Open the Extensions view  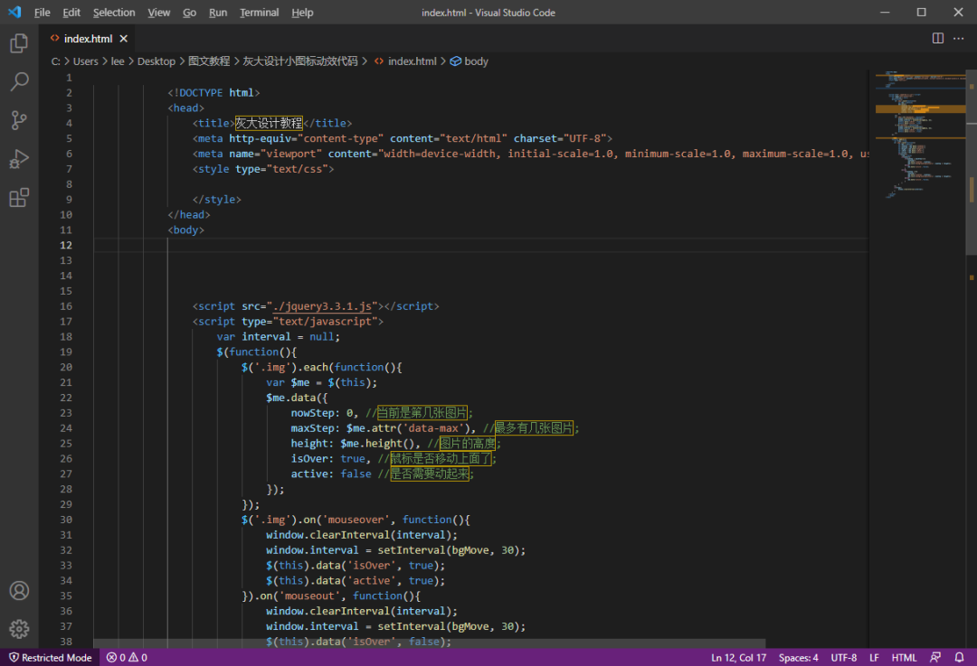(x=19, y=198)
